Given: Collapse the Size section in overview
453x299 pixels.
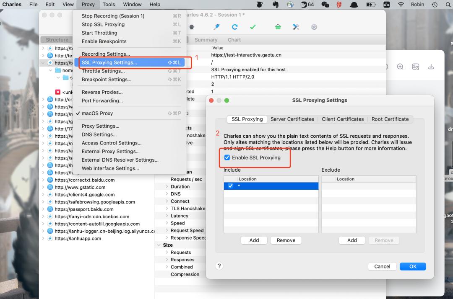Looking at the screenshot, I should [x=159, y=245].
